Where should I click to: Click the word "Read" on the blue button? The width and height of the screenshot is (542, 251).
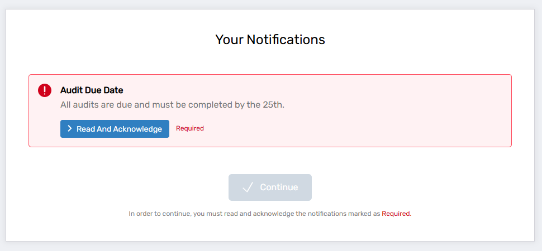pos(85,129)
